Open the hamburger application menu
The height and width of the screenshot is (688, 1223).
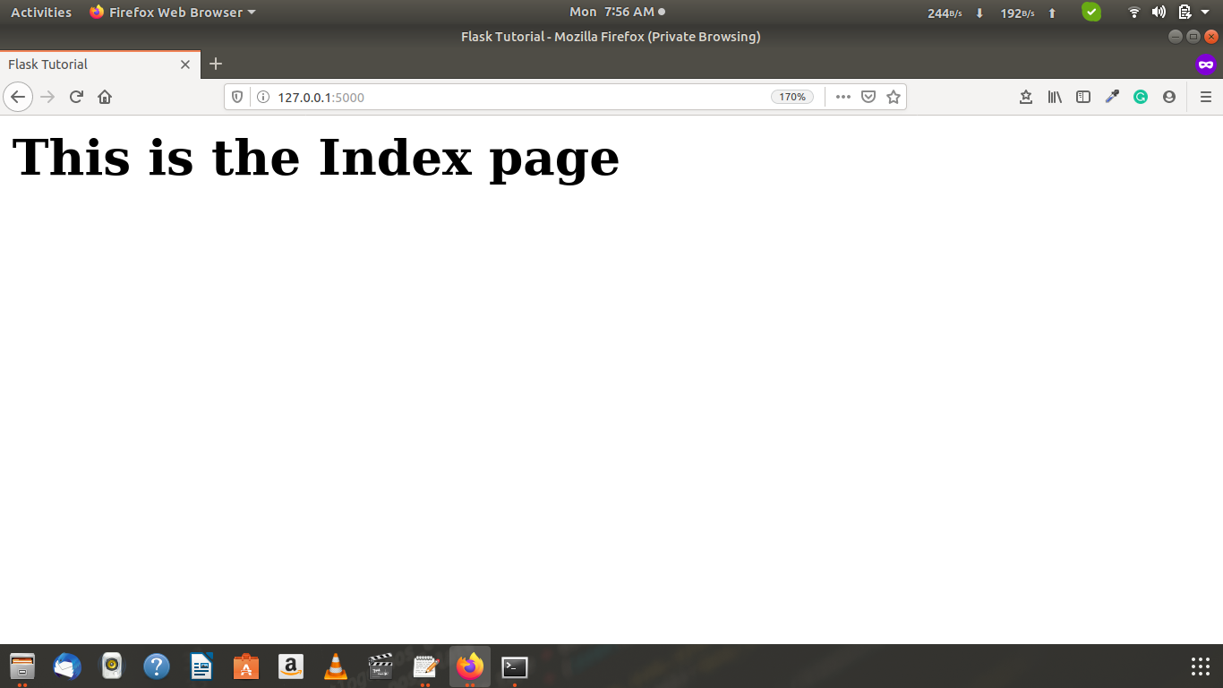[1205, 97]
